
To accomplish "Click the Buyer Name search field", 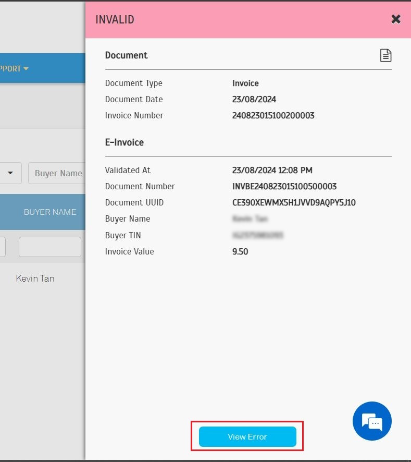I will click(x=57, y=173).
